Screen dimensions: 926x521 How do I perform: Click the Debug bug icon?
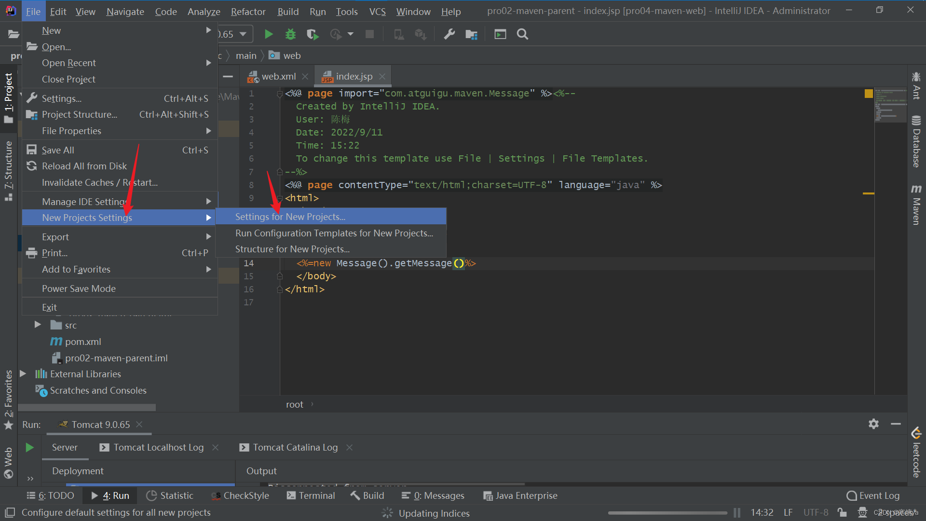pyautogui.click(x=290, y=34)
